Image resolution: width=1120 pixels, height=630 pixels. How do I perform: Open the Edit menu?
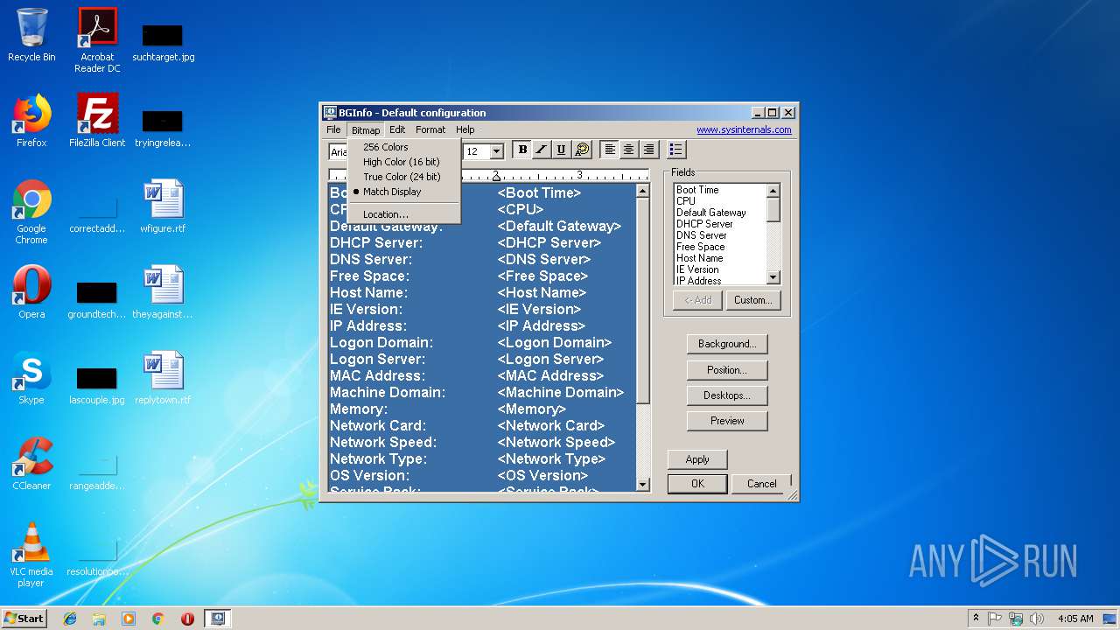pos(397,129)
